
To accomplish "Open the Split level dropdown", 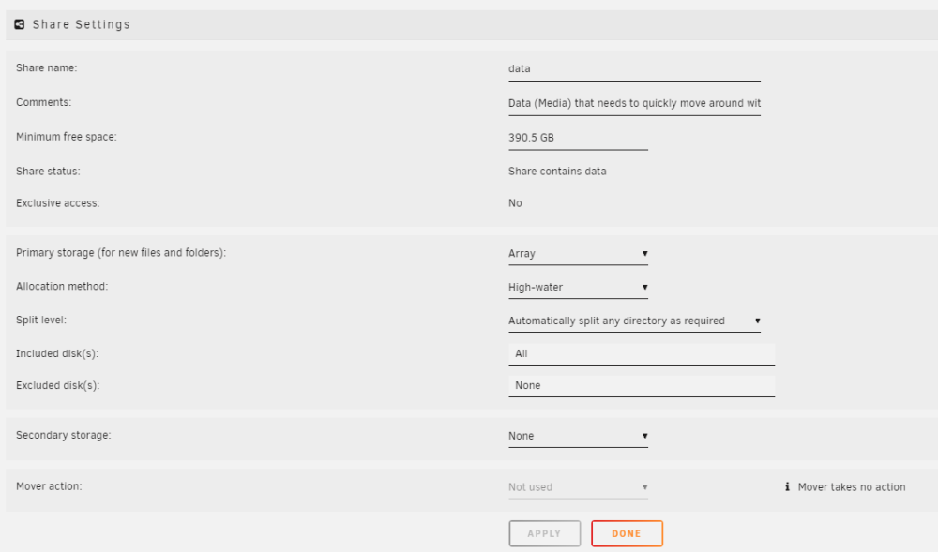I will point(634,321).
